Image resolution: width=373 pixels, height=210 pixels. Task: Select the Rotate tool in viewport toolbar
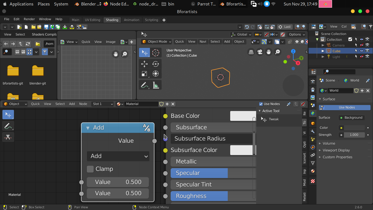[x=156, y=64]
